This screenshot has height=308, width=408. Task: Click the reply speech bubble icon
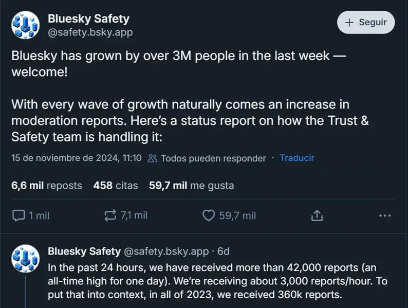[x=18, y=215]
